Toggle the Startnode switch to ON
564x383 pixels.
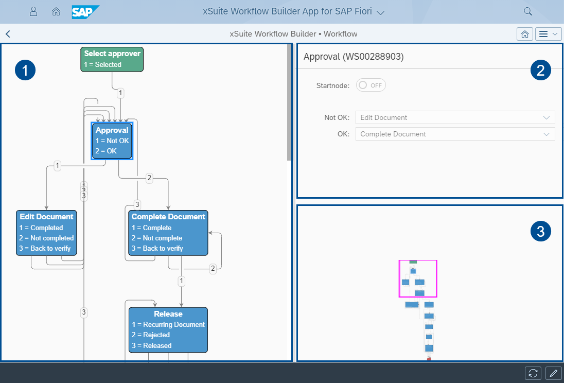[371, 85]
